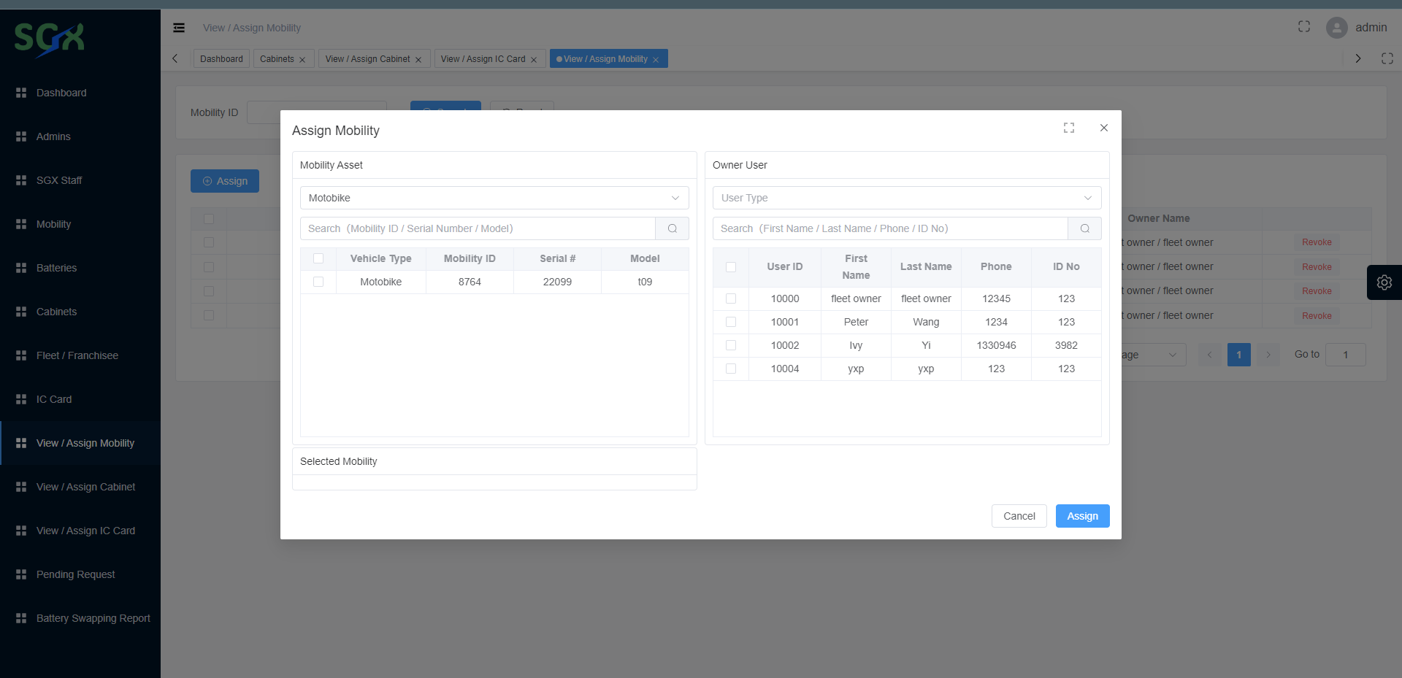Click the Mobility ID column header

pyautogui.click(x=470, y=258)
